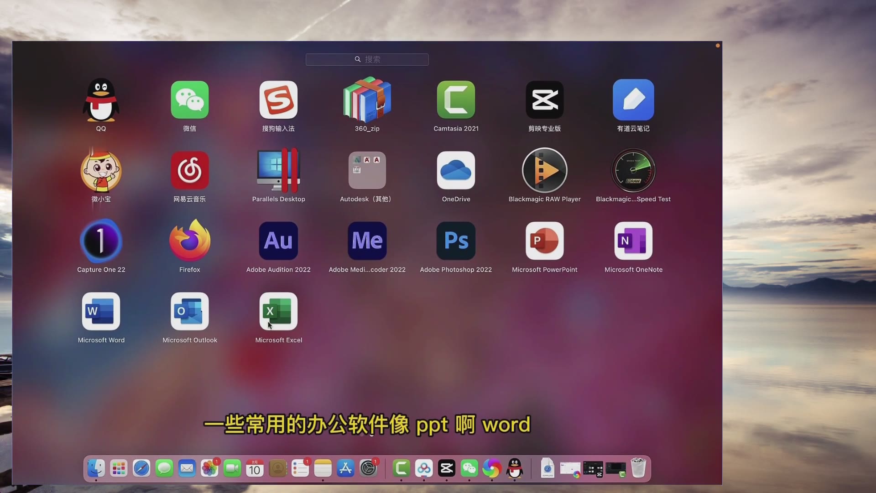Image resolution: width=876 pixels, height=493 pixels.
Task: Open Contacts from the Dock
Action: (x=277, y=468)
